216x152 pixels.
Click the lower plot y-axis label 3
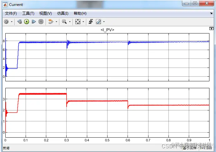[x=4, y=99]
